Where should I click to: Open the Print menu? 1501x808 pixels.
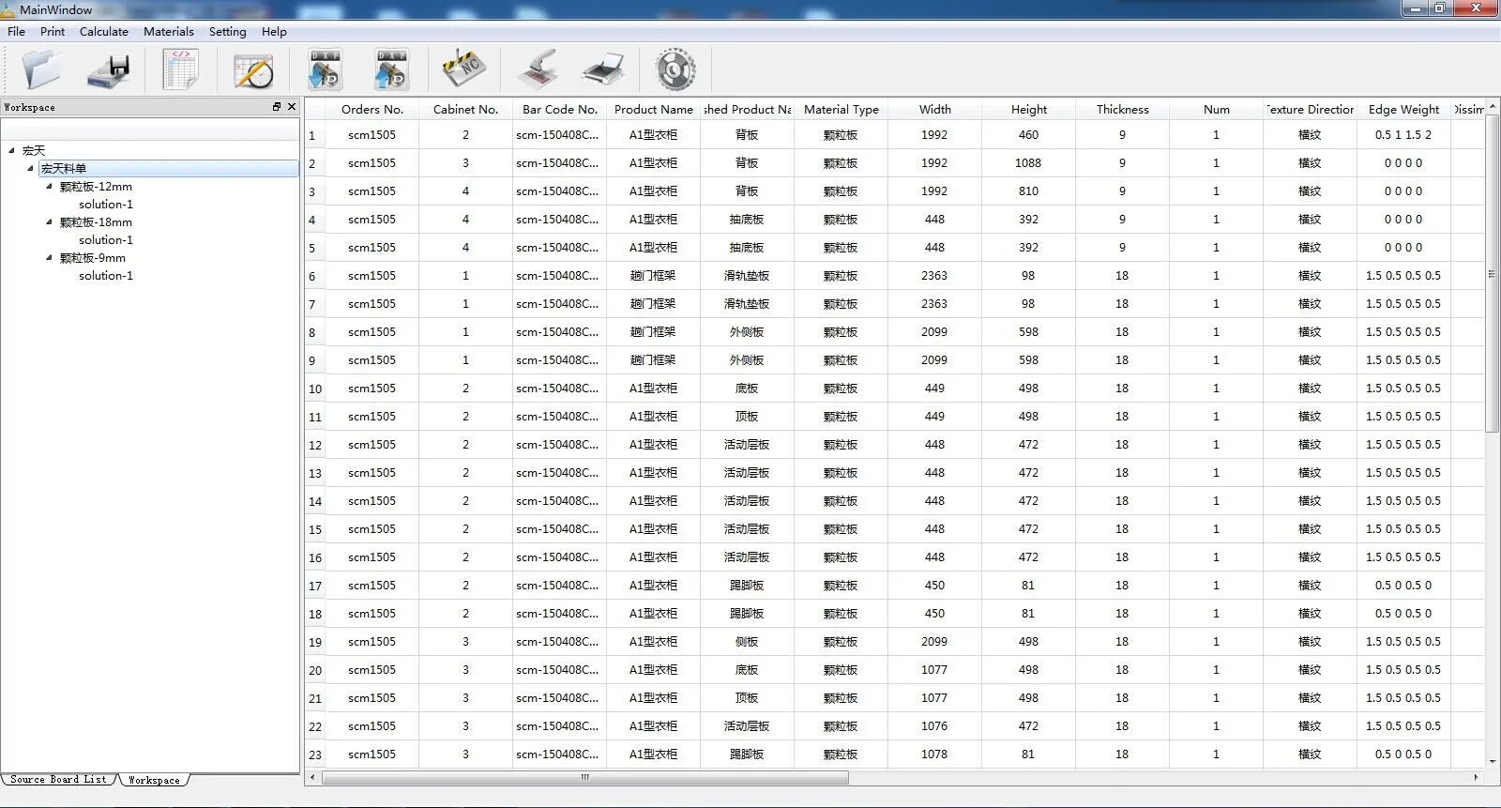53,31
